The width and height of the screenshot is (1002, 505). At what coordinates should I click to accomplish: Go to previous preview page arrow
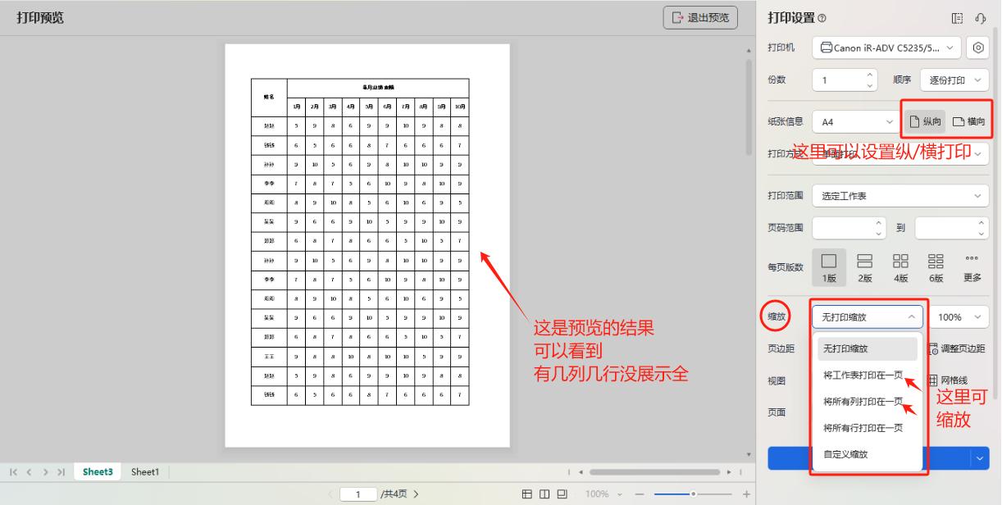tap(331, 494)
